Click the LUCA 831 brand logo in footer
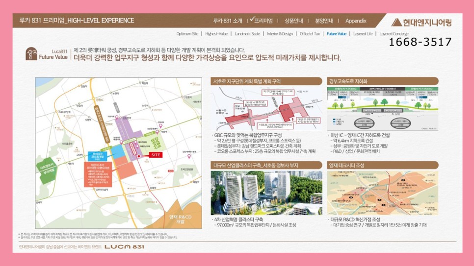The image size is (474, 266). pyautogui.click(x=124, y=247)
